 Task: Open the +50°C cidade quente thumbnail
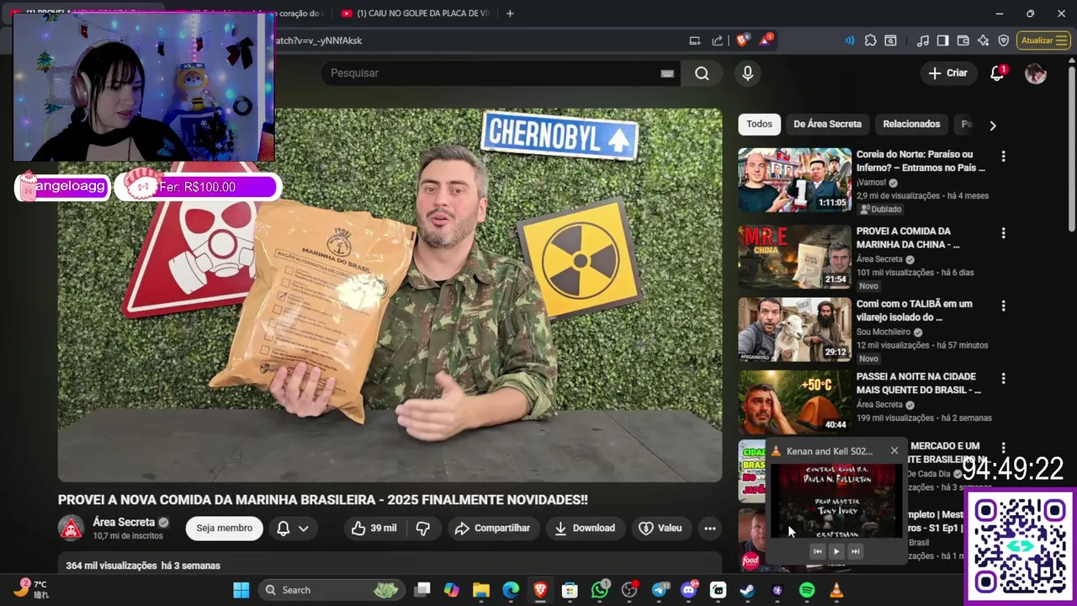pyautogui.click(x=795, y=402)
